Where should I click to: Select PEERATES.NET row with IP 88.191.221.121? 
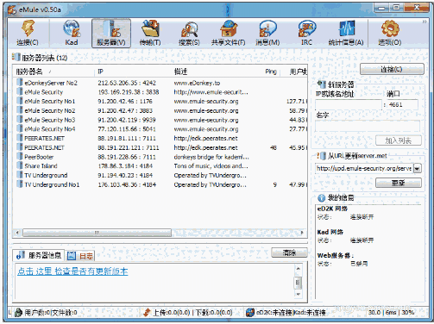pos(160,147)
